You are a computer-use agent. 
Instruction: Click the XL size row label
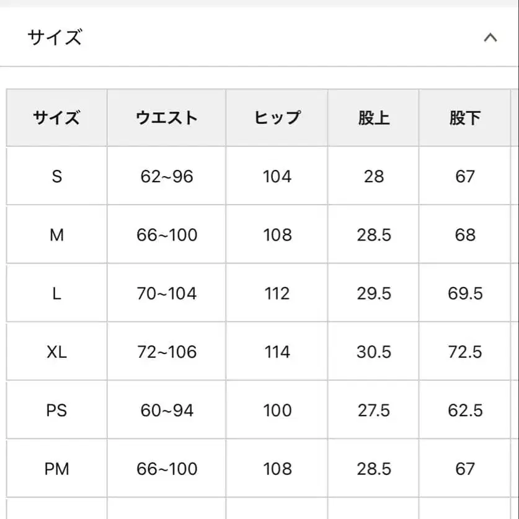[56, 352]
